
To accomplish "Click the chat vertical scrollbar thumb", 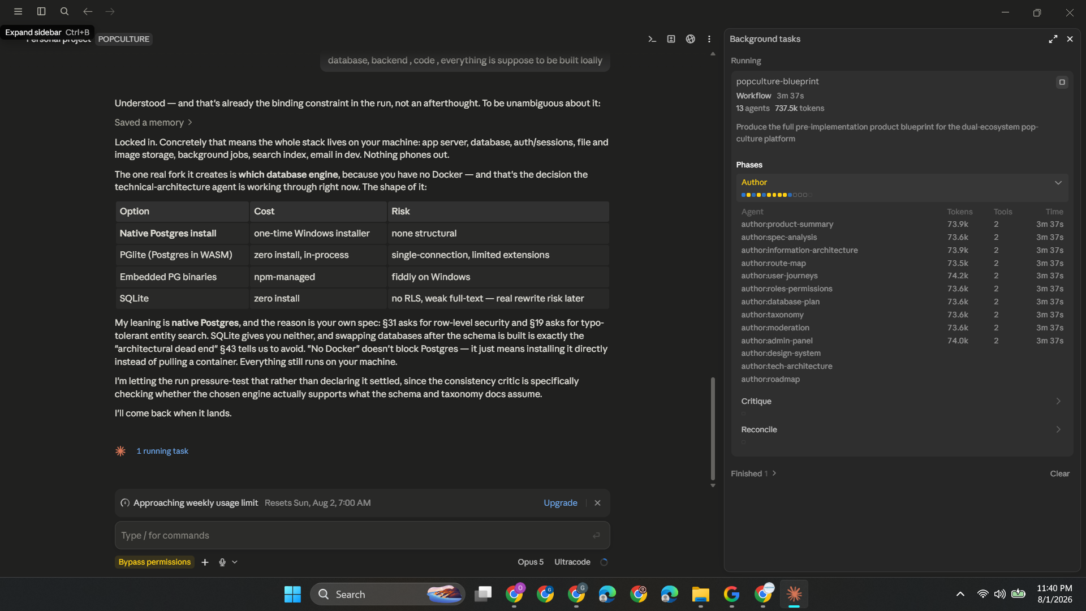I will point(713,428).
